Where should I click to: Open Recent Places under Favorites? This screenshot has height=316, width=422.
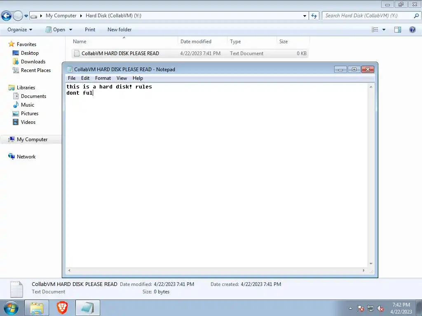36,70
